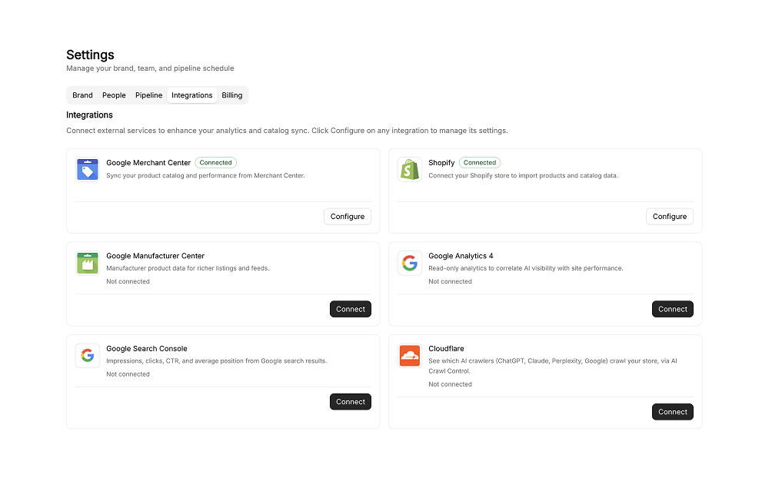Click Not connected under Google Search Console
The width and height of the screenshot is (772, 478).
pyautogui.click(x=128, y=374)
